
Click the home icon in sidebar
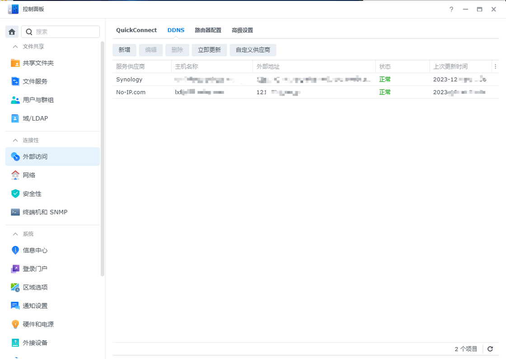pyautogui.click(x=12, y=32)
